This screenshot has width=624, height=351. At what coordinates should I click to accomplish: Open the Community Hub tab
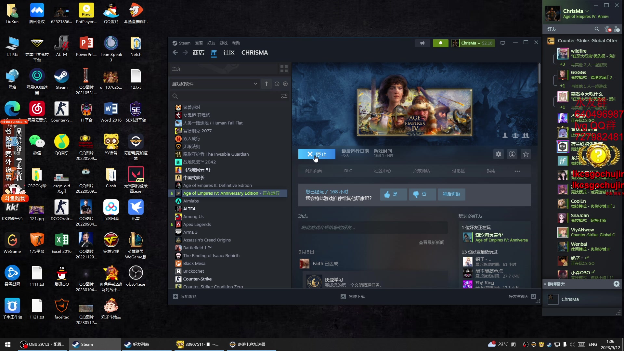383,171
